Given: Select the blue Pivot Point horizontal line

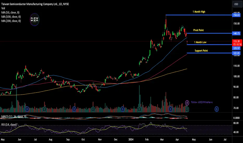Looking at the screenshot, I should point(209,33).
